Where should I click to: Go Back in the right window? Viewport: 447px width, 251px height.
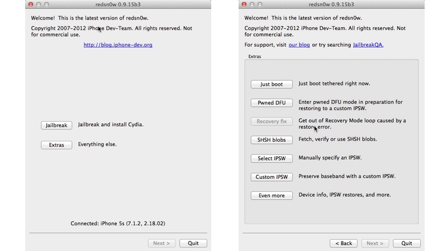tap(344, 243)
